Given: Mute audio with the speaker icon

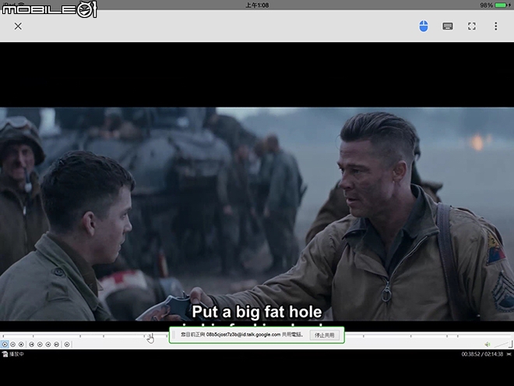Looking at the screenshot, I should click(x=488, y=345).
